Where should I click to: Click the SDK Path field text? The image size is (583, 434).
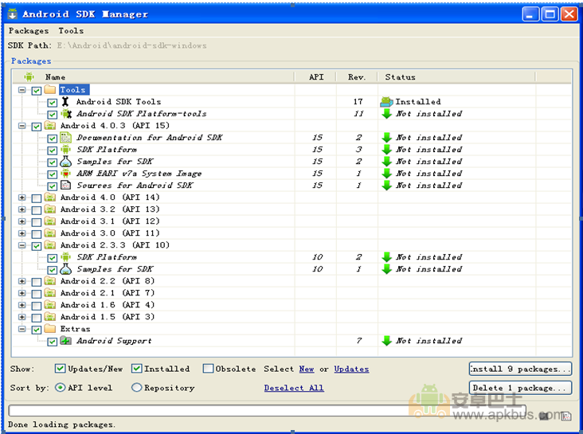coord(131,45)
